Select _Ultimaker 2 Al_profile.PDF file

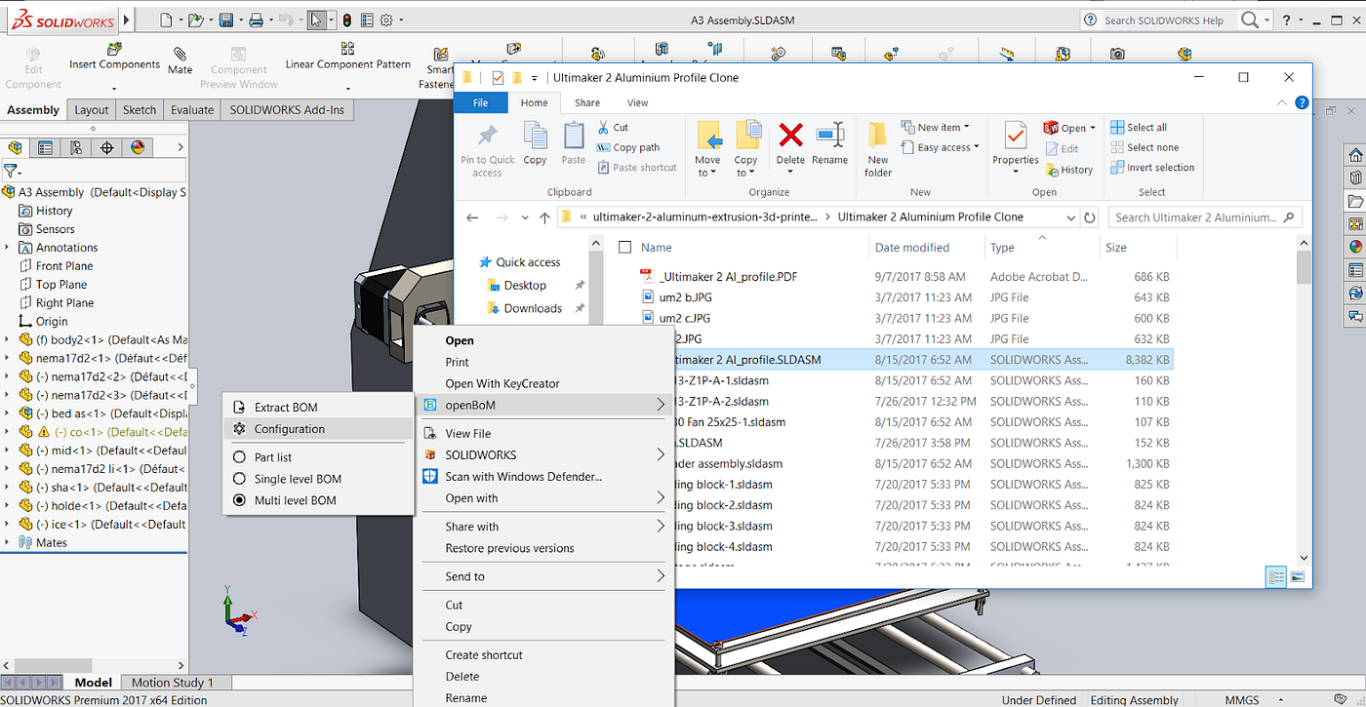pyautogui.click(x=728, y=277)
